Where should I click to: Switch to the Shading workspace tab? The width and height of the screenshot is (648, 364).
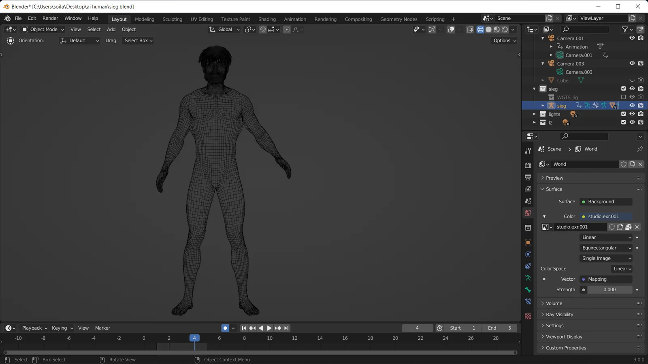(x=267, y=19)
